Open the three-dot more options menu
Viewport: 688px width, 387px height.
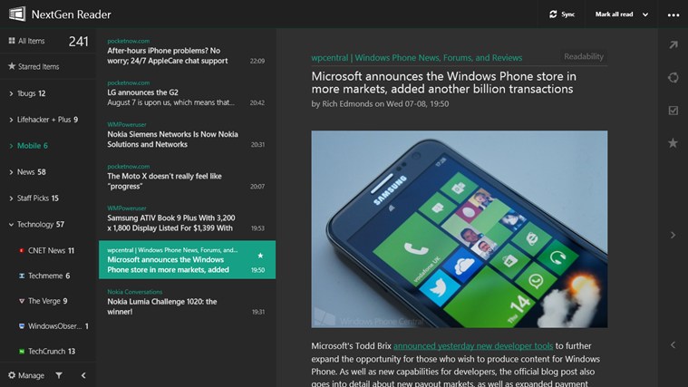pos(673,15)
